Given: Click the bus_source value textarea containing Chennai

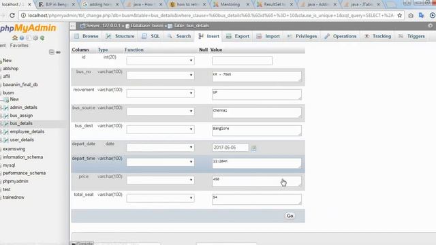Looking at the screenshot, I should click(x=257, y=112).
